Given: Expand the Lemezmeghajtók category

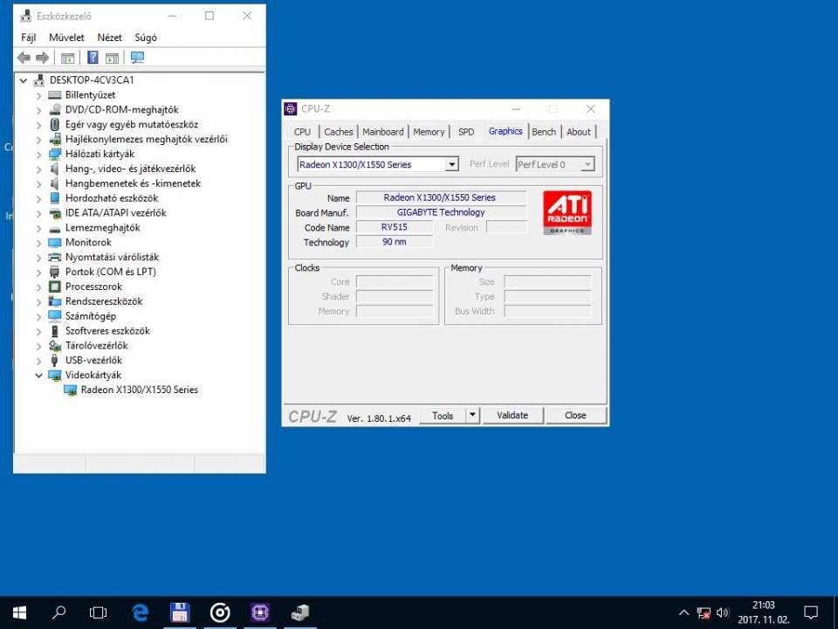Looking at the screenshot, I should pyautogui.click(x=38, y=228).
